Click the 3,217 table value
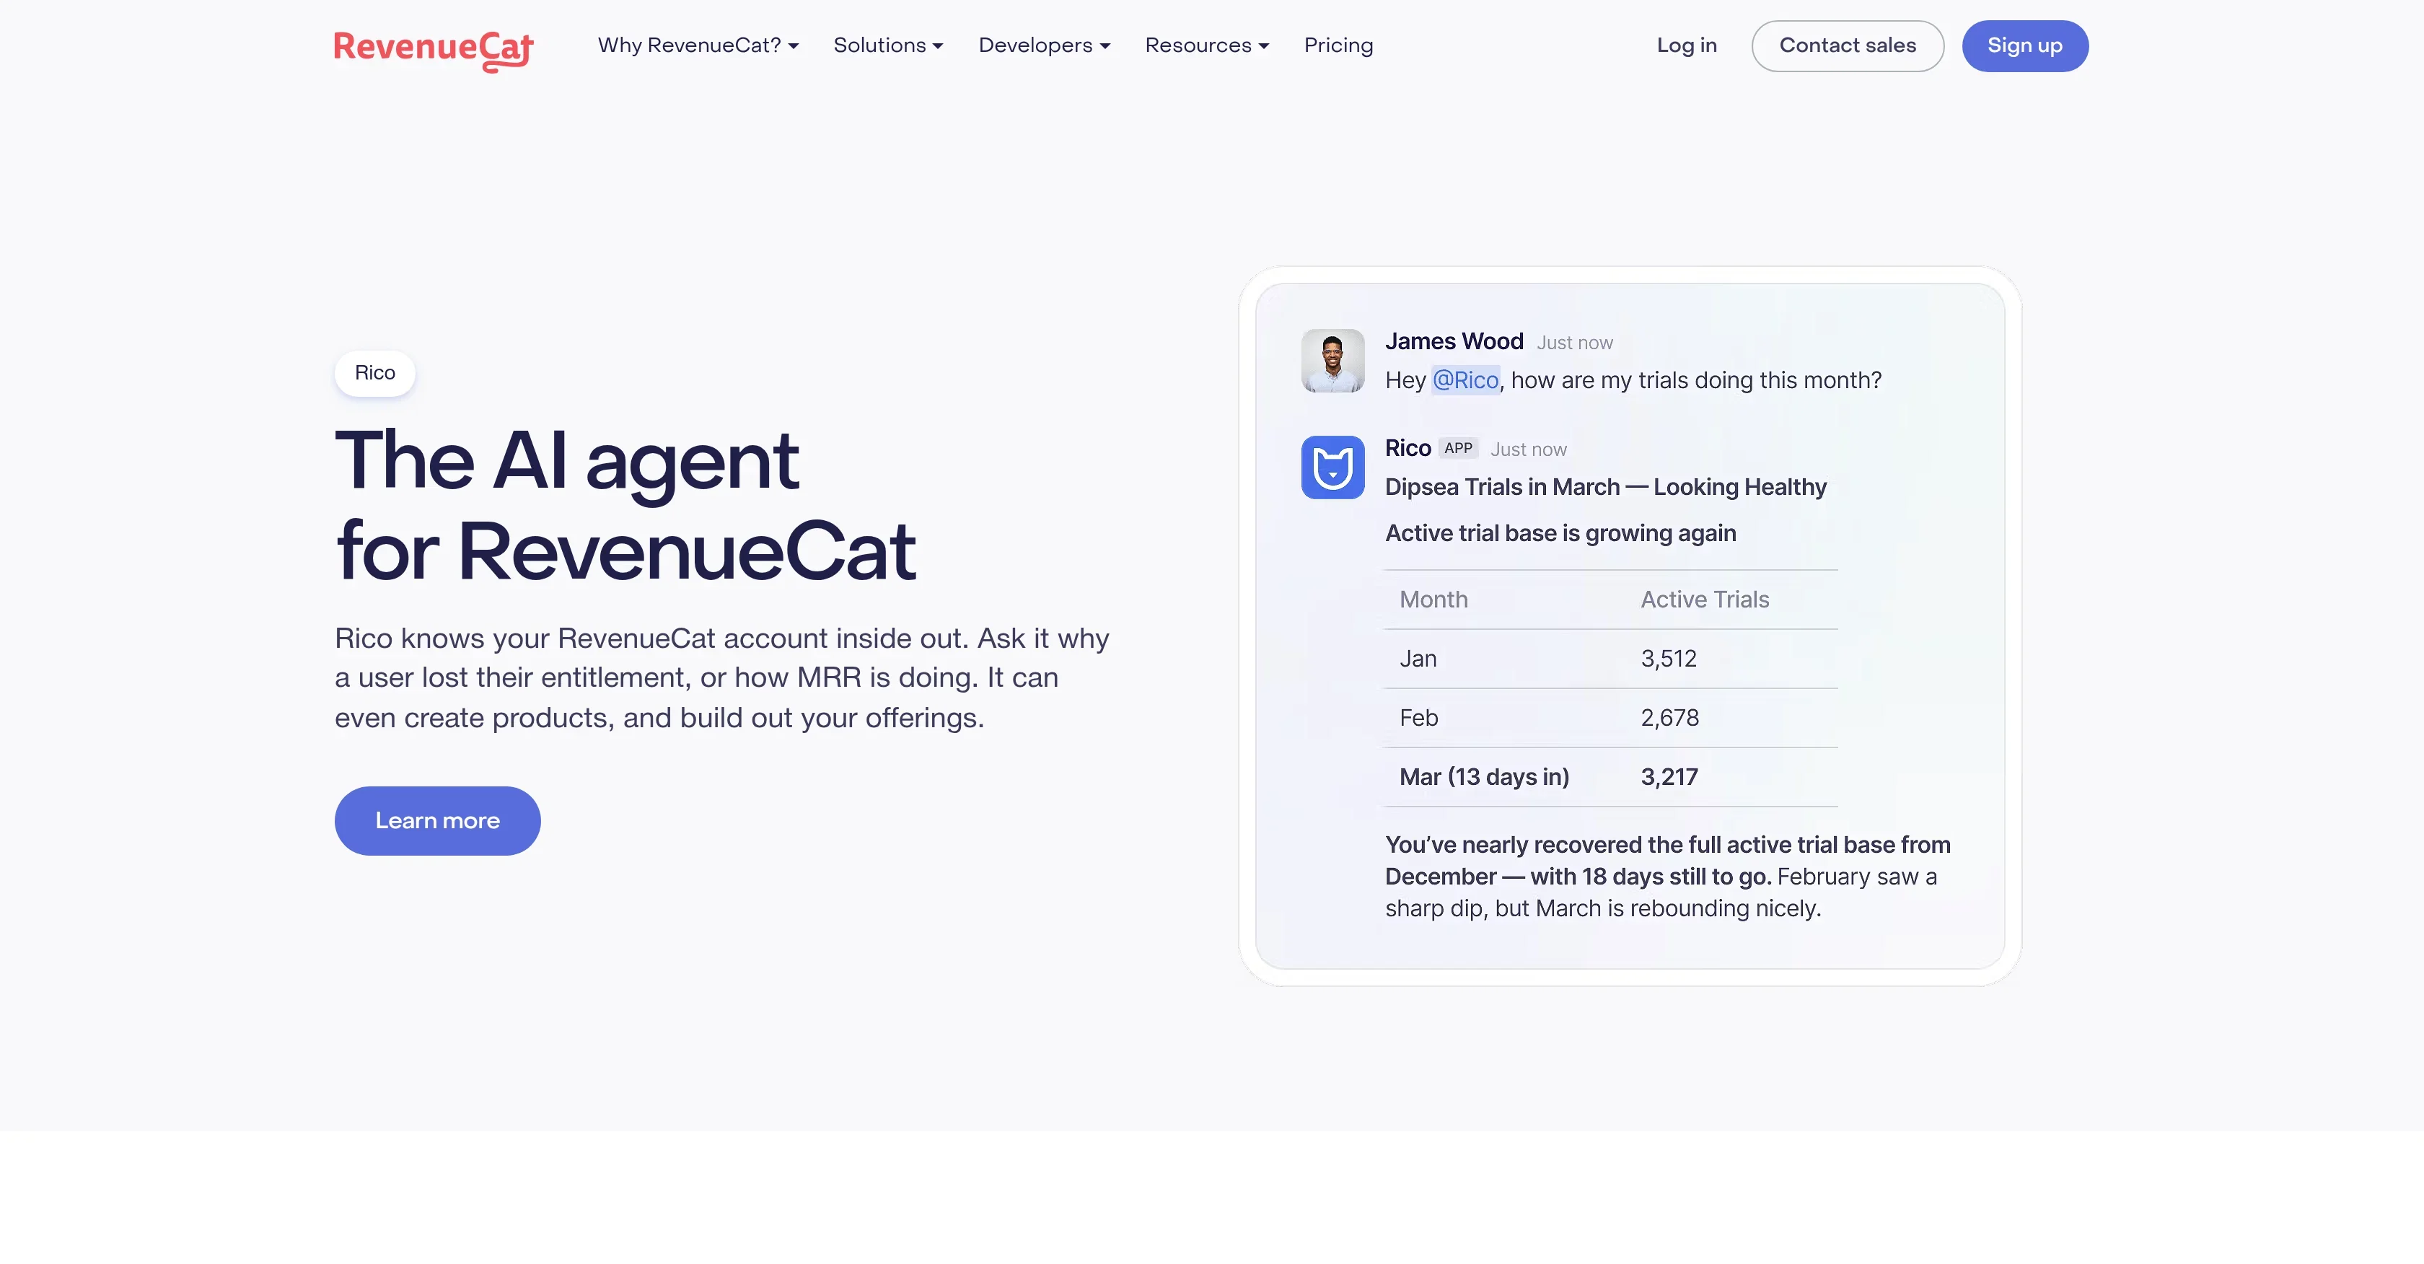Screen dimensions: 2424x1264 [1669, 778]
